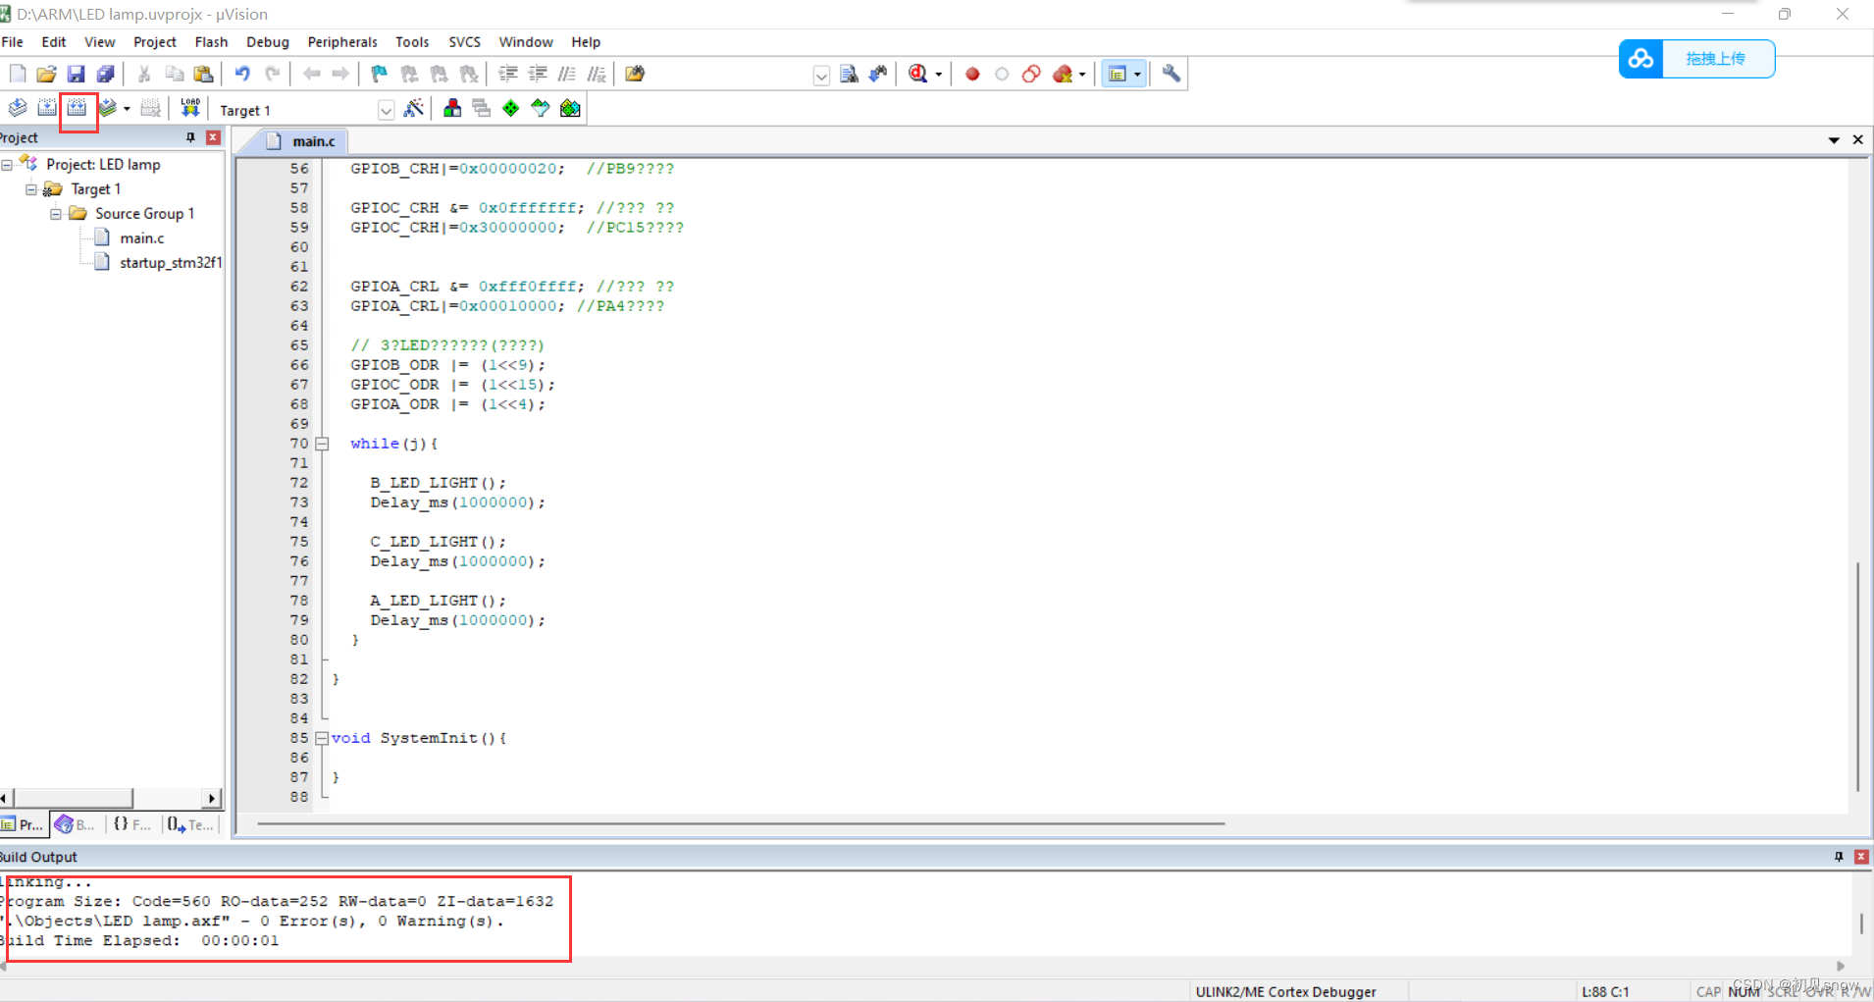Image resolution: width=1874 pixels, height=1002 pixels.
Task: Toggle the window layout button
Action: 1117,74
